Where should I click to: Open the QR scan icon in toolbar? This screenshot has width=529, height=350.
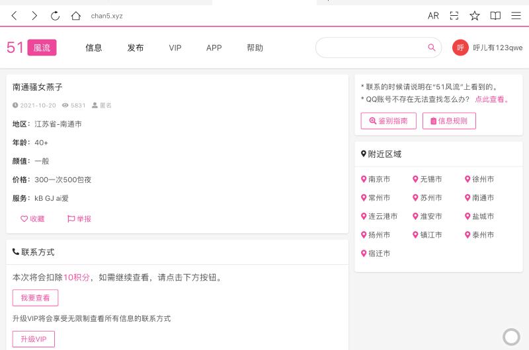point(454,16)
